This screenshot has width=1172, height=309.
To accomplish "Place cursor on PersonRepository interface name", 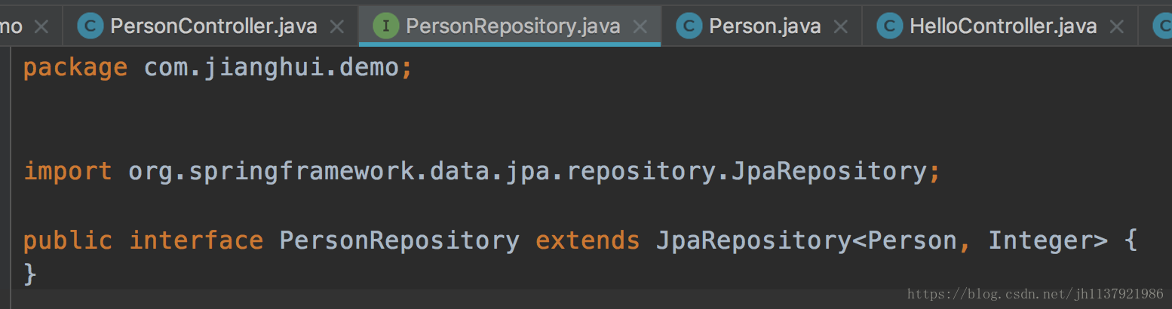I will [x=400, y=241].
